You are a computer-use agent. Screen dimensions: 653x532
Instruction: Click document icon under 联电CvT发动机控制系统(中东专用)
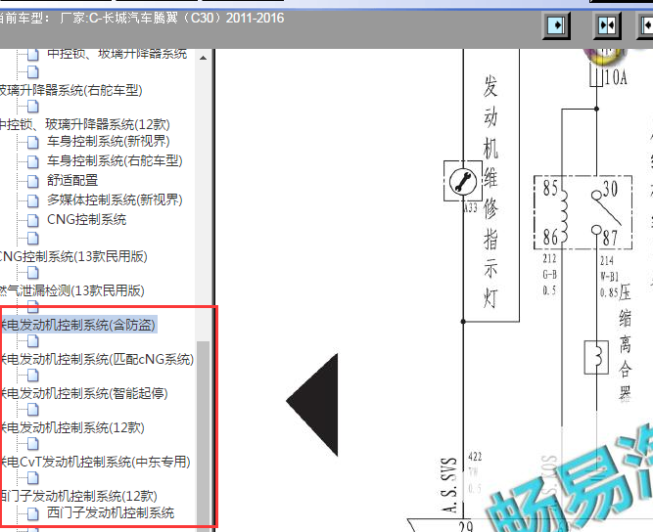[33, 478]
